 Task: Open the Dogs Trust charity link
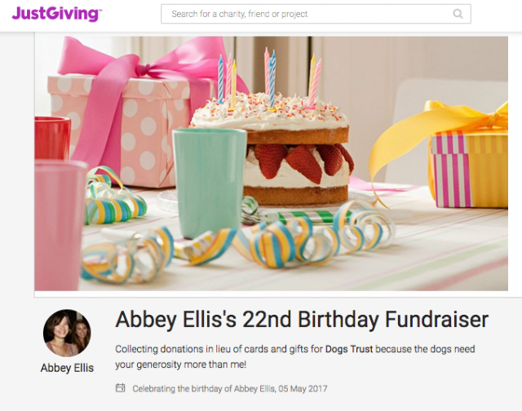pos(349,349)
